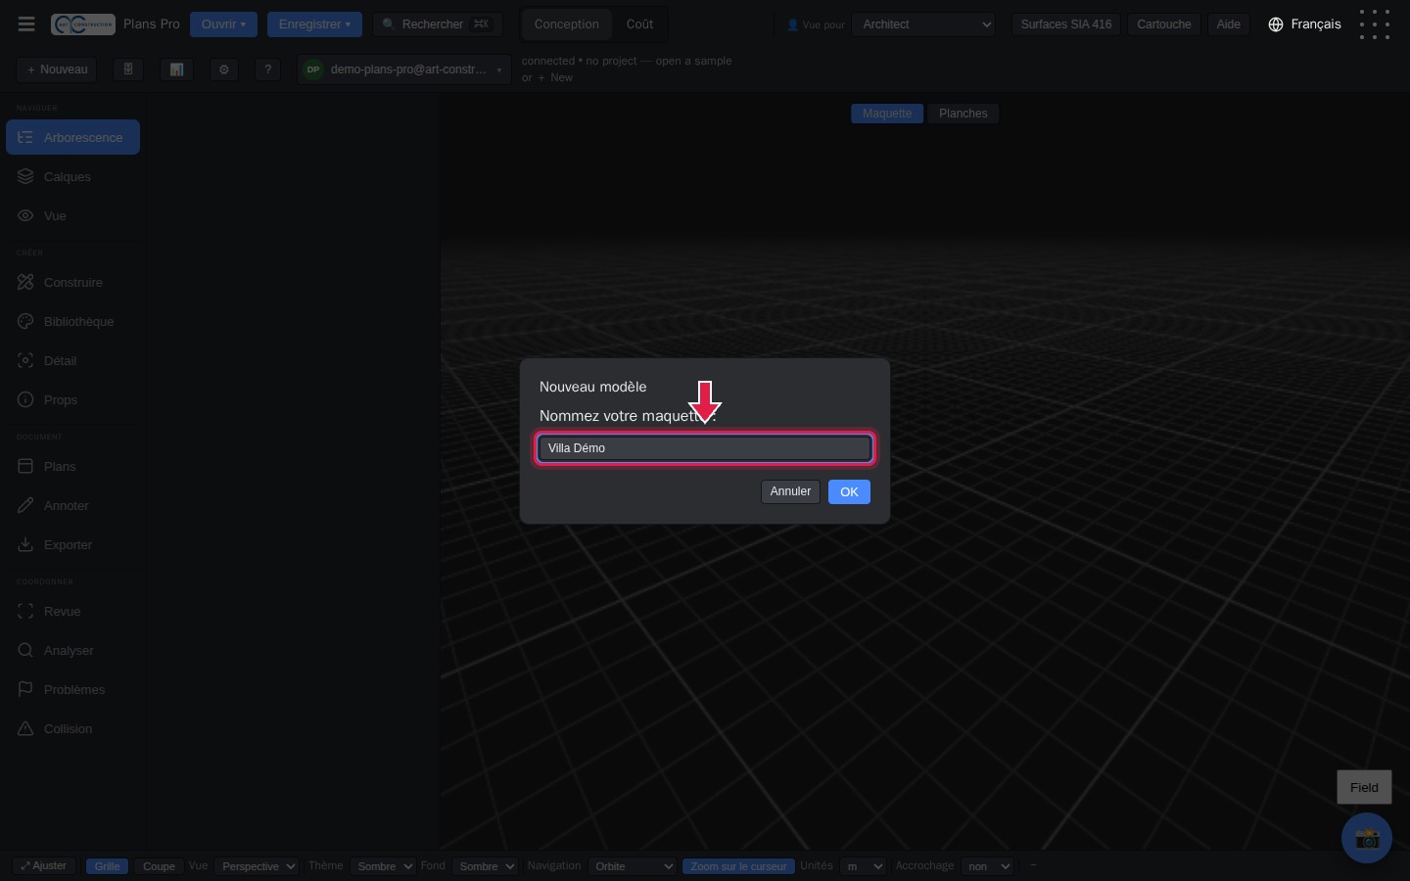
Task: Open Arborescence in the sidebar
Action: [73, 138]
